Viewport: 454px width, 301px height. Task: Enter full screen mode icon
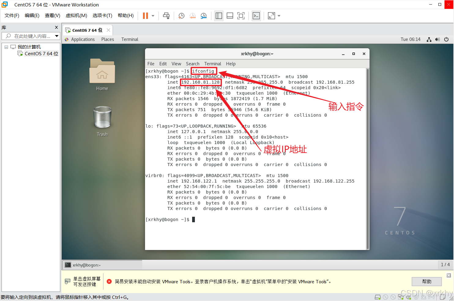coord(241,16)
